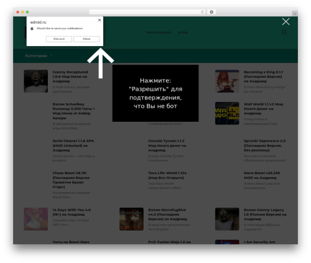This screenshot has width=311, height=263.
Task: Reload the page using the refresh icon
Action: click(202, 12)
